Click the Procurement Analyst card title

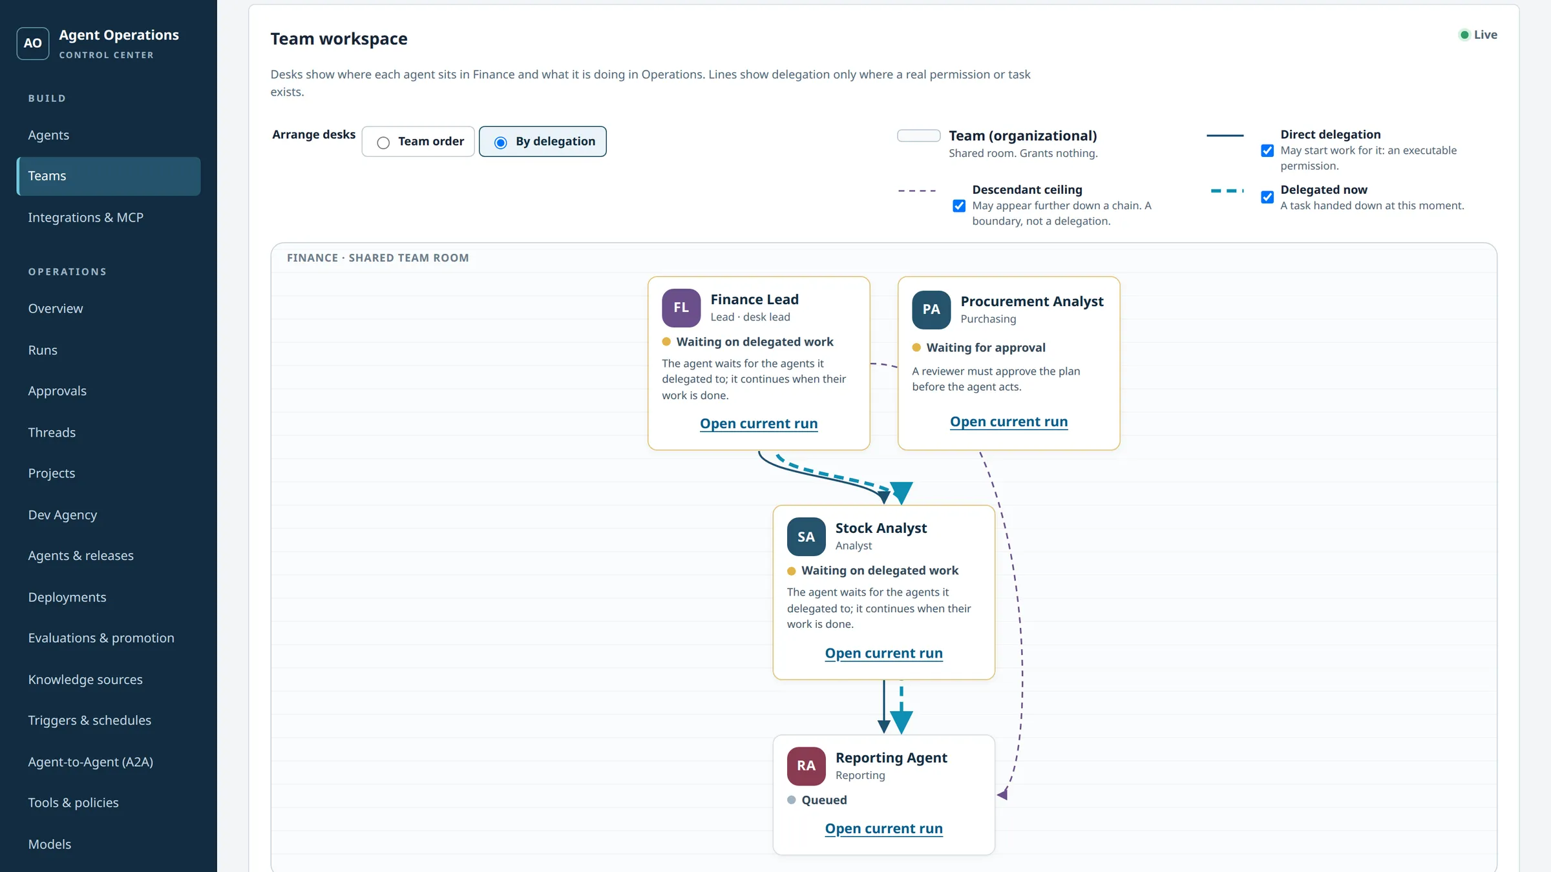coord(1032,302)
